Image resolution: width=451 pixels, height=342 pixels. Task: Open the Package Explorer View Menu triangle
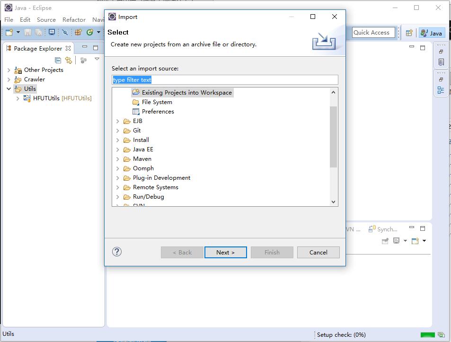97,59
